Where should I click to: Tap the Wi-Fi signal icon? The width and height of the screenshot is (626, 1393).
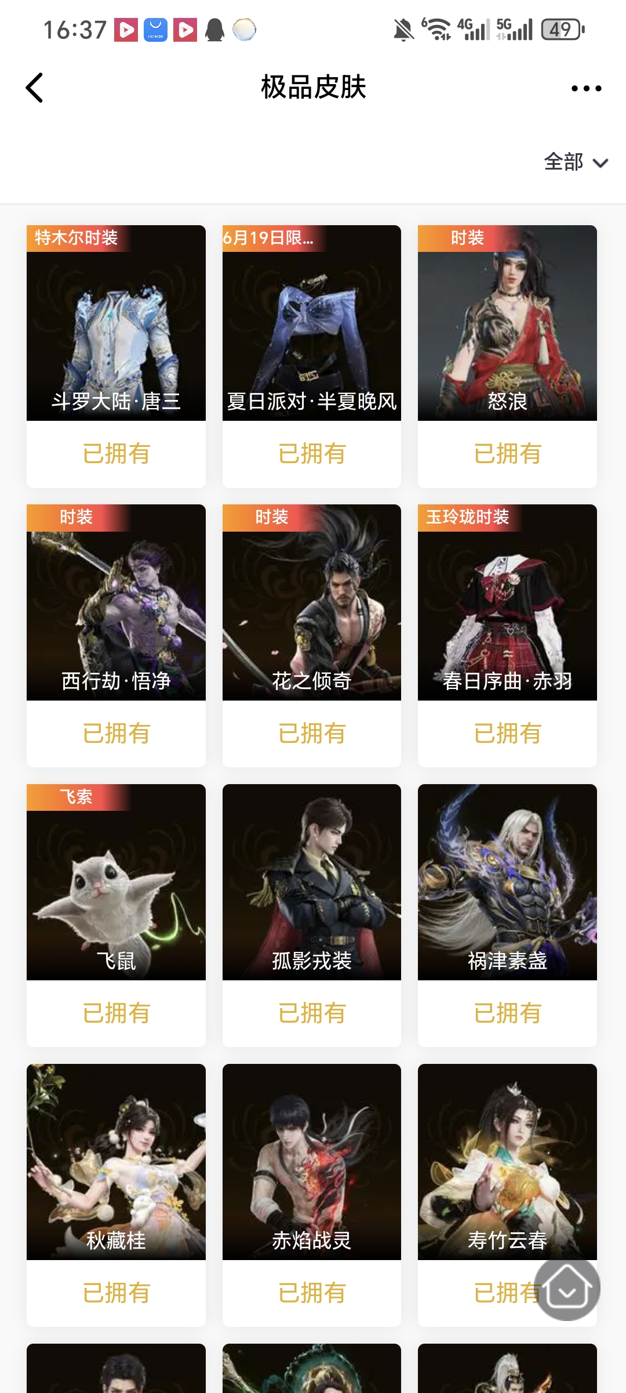pos(436,30)
